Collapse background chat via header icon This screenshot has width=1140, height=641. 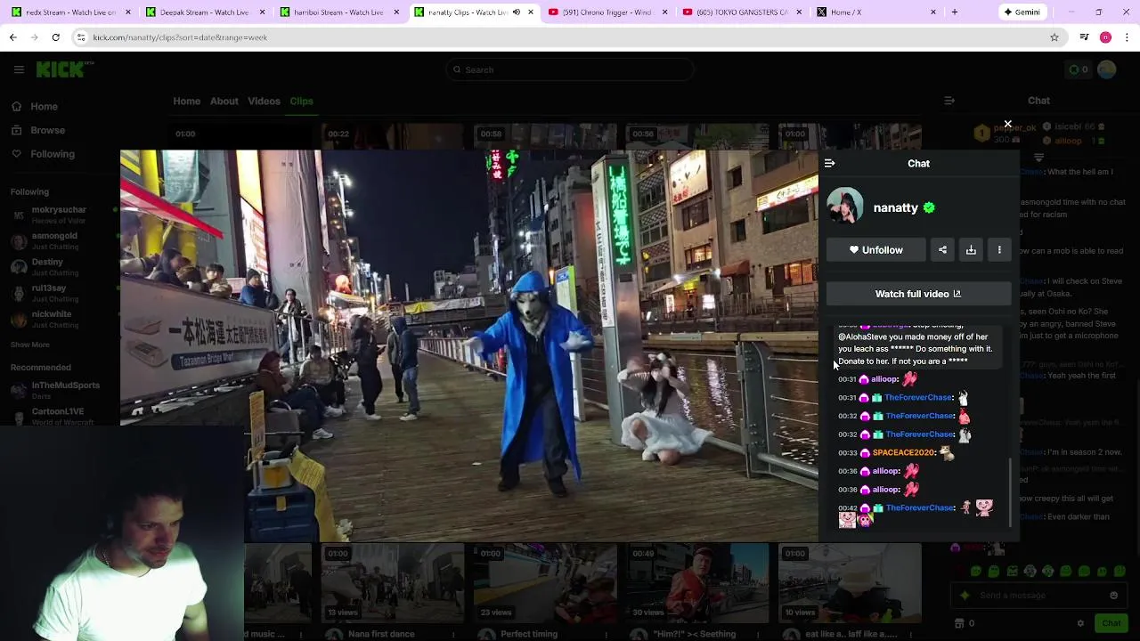pyautogui.click(x=949, y=101)
